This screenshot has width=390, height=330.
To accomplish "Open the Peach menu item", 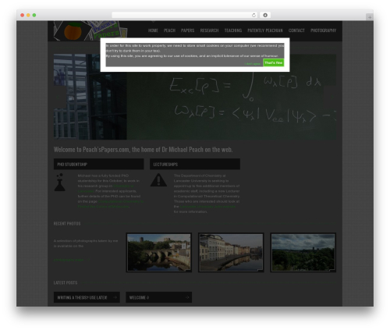I will (x=169, y=30).
